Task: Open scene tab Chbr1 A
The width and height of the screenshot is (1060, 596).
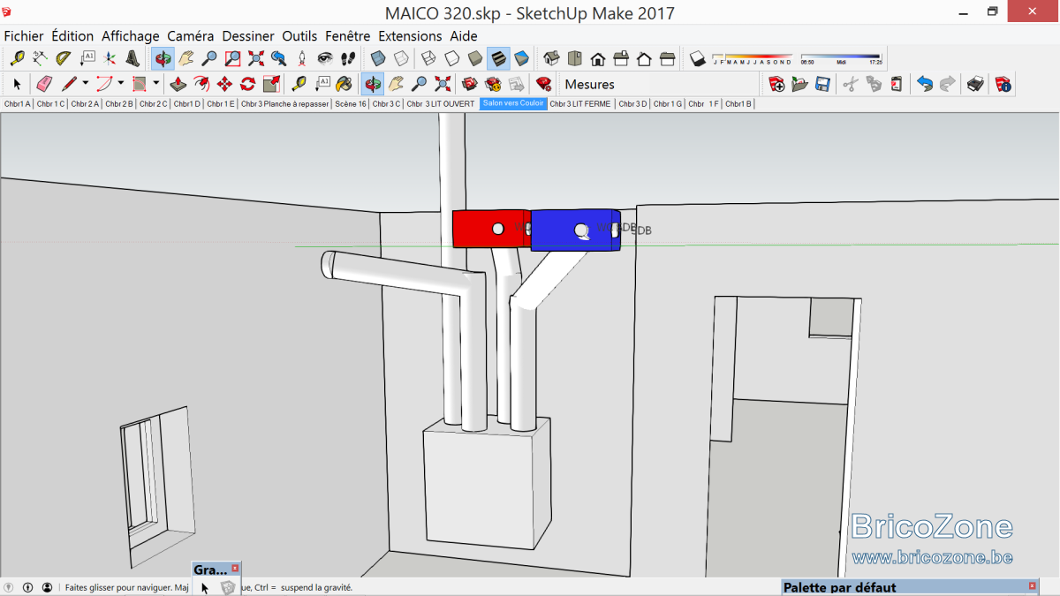Action: 17,104
